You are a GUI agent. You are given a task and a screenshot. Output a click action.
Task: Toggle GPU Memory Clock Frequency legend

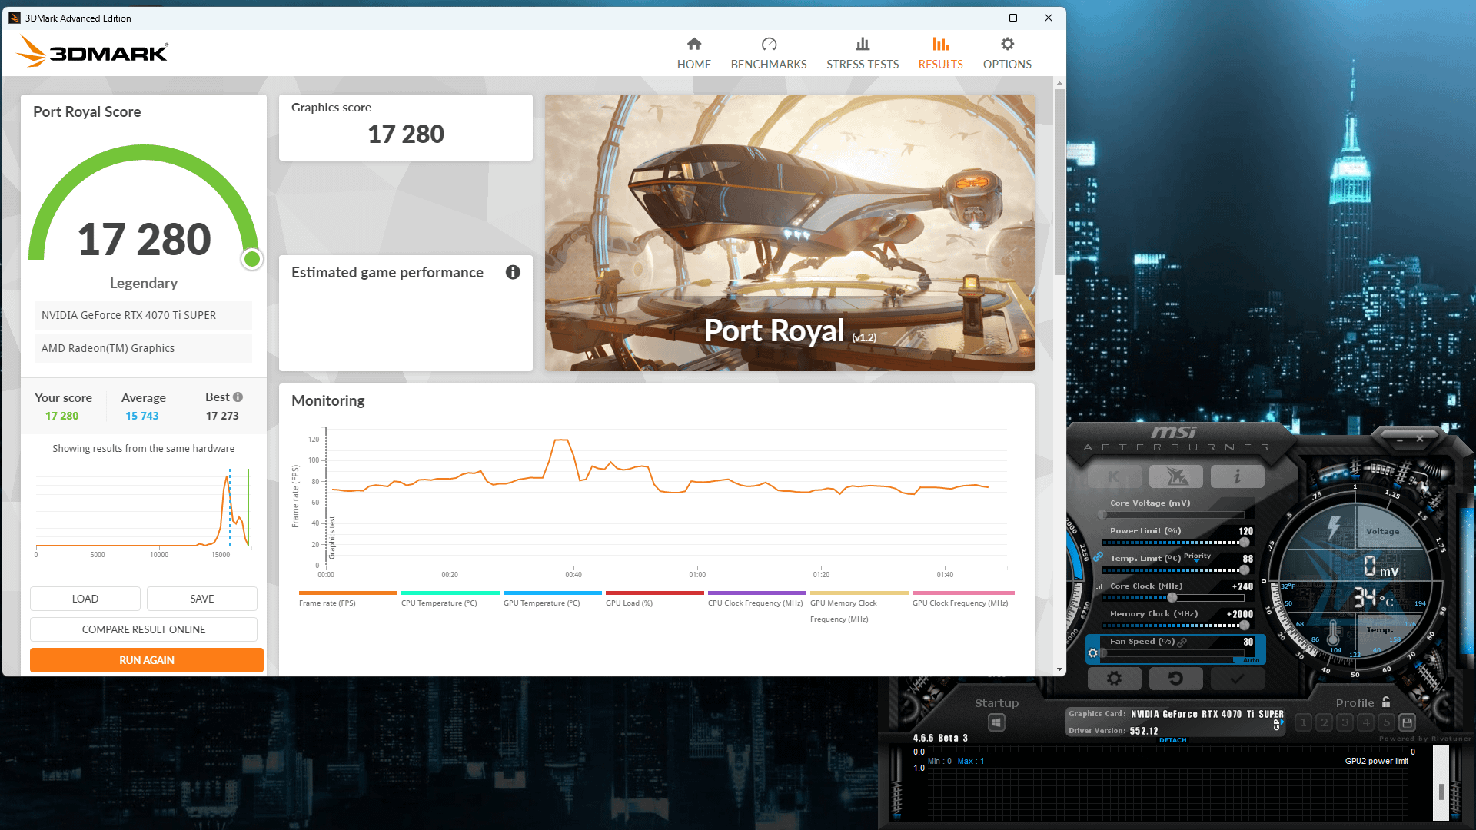(859, 607)
